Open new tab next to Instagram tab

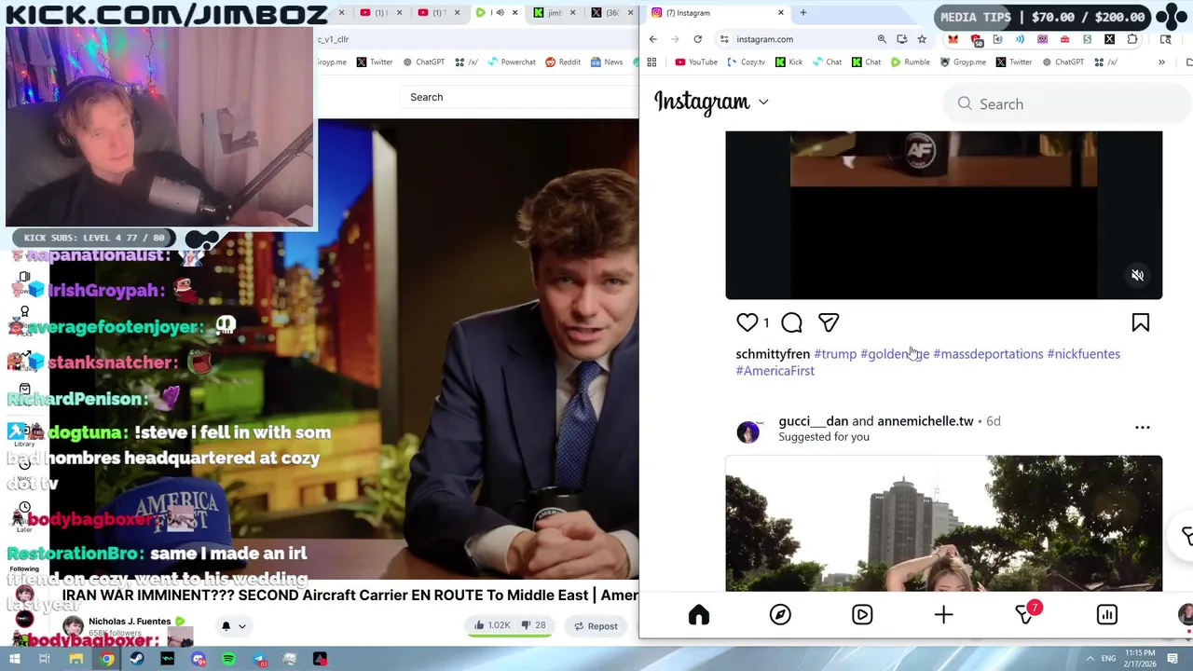802,13
